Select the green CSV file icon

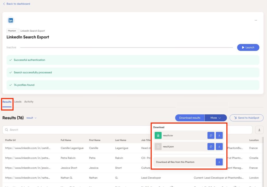pos(158,135)
